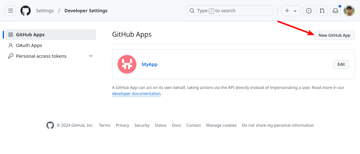Open the developer documentation link
This screenshot has width=360, height=154.
click(x=136, y=93)
